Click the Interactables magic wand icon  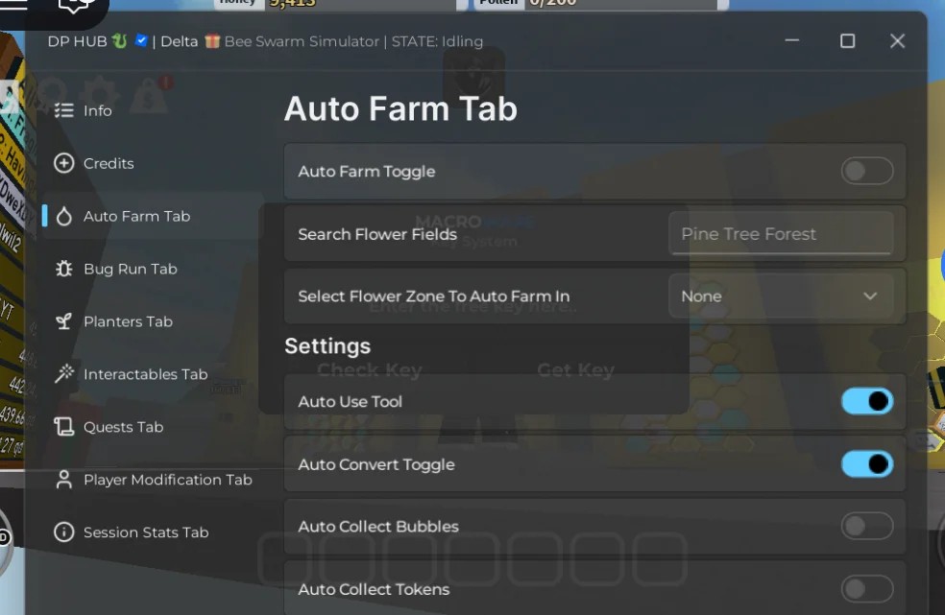(x=64, y=374)
